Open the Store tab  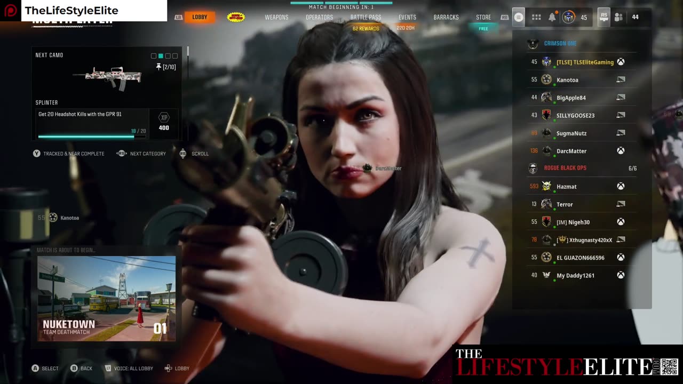pyautogui.click(x=483, y=17)
